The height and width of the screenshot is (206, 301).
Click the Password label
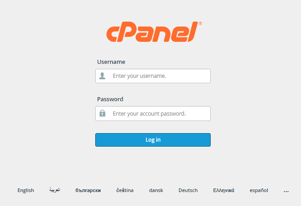(110, 99)
